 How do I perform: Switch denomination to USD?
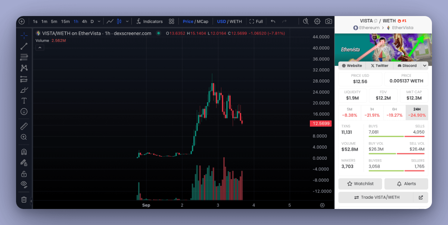222,22
